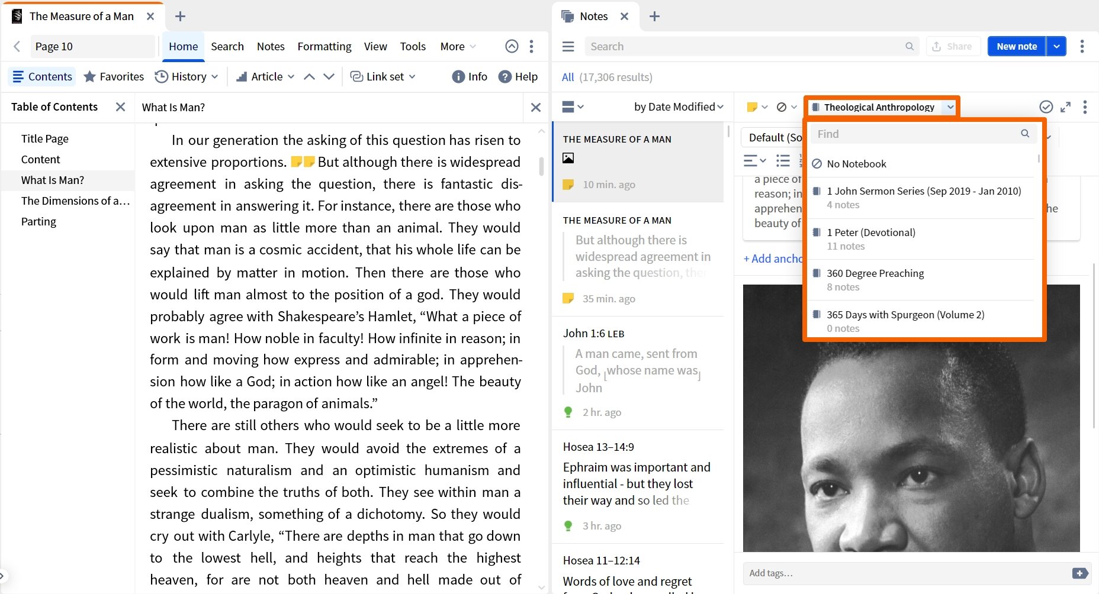Screen dimensions: 1099x594
Task: Open Notes ribbon tab
Action: [271, 46]
